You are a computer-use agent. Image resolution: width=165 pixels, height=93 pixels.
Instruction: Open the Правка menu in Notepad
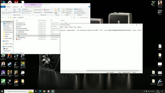(x=66, y=27)
